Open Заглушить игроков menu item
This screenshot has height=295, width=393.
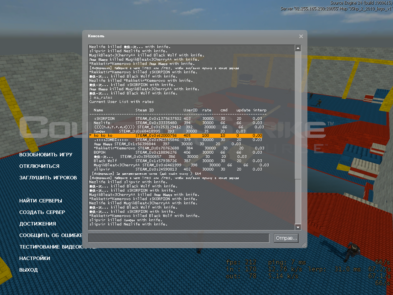(x=48, y=177)
